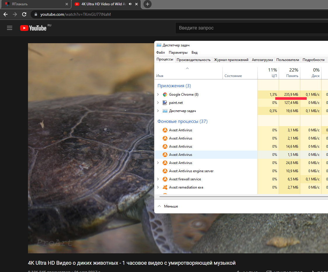Click the site lock icon in address bar
328x272 pixels.
(x=36, y=14)
